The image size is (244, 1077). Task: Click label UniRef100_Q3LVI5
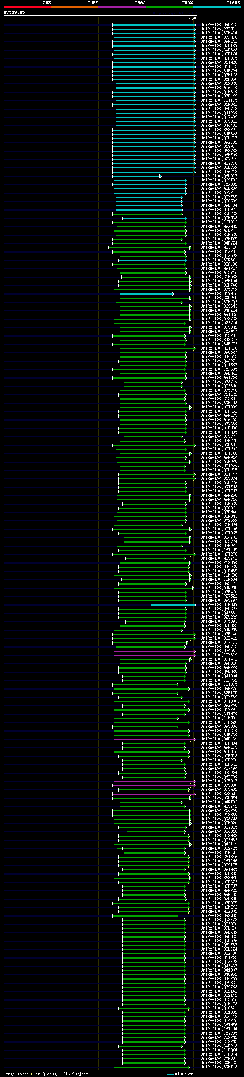218,470
